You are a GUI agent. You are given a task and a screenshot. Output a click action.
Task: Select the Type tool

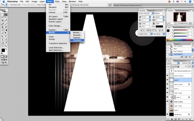(x=6, y=36)
